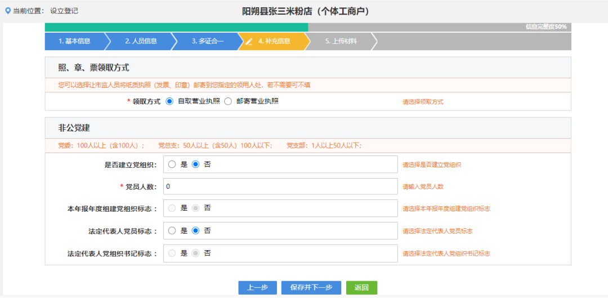Viewport: 608px width, 298px height.
Task: Click the 党员人数 input field
Action: tap(280, 186)
